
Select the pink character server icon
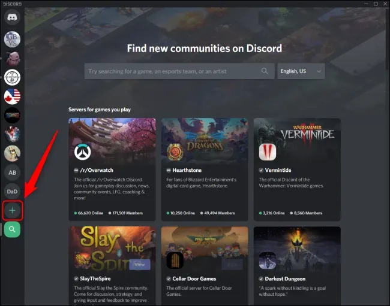coord(12,58)
